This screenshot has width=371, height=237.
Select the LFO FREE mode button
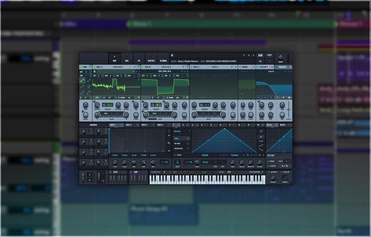point(181,138)
